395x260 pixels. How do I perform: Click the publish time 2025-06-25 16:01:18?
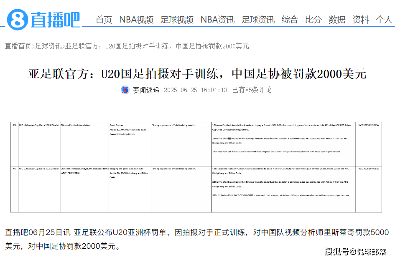tap(196, 90)
